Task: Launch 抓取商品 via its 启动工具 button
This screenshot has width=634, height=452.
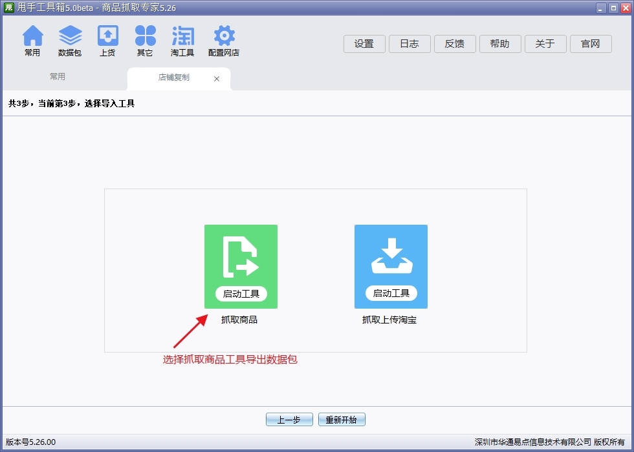Action: [x=241, y=293]
